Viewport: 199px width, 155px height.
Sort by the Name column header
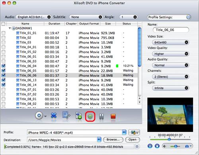(25, 24)
